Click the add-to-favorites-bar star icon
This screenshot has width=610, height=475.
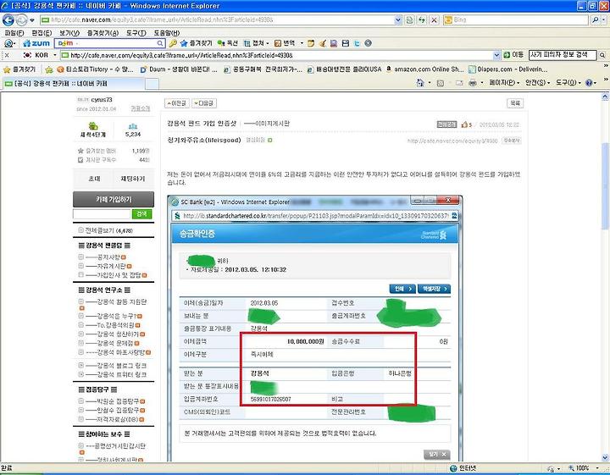(49, 69)
